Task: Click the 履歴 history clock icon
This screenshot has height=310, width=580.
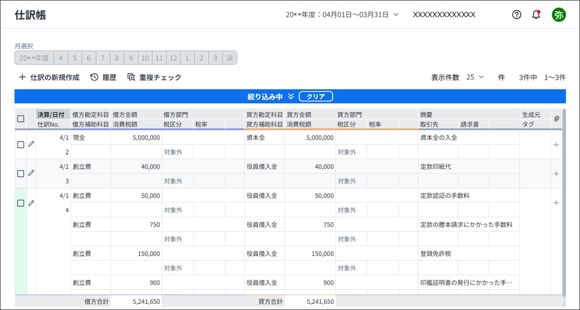Action: (x=94, y=77)
